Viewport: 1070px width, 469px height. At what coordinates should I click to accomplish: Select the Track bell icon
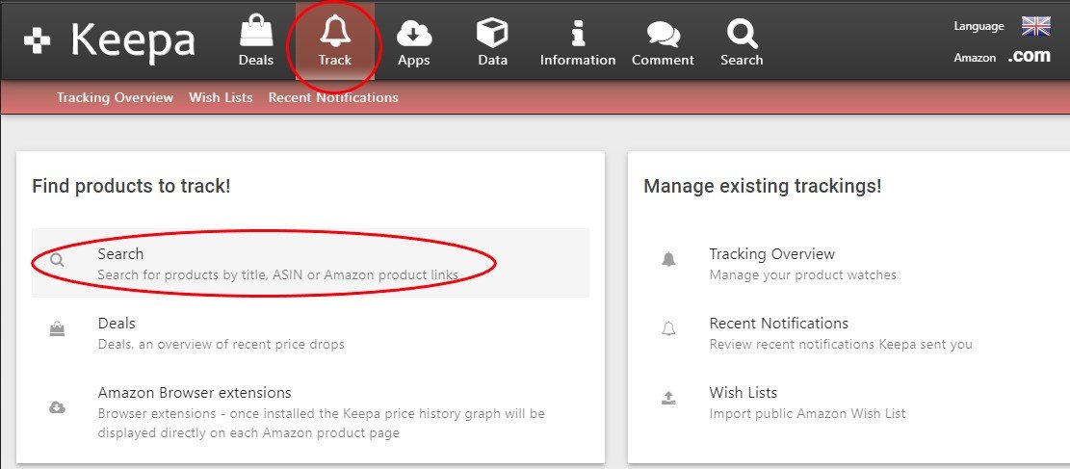coord(335,34)
